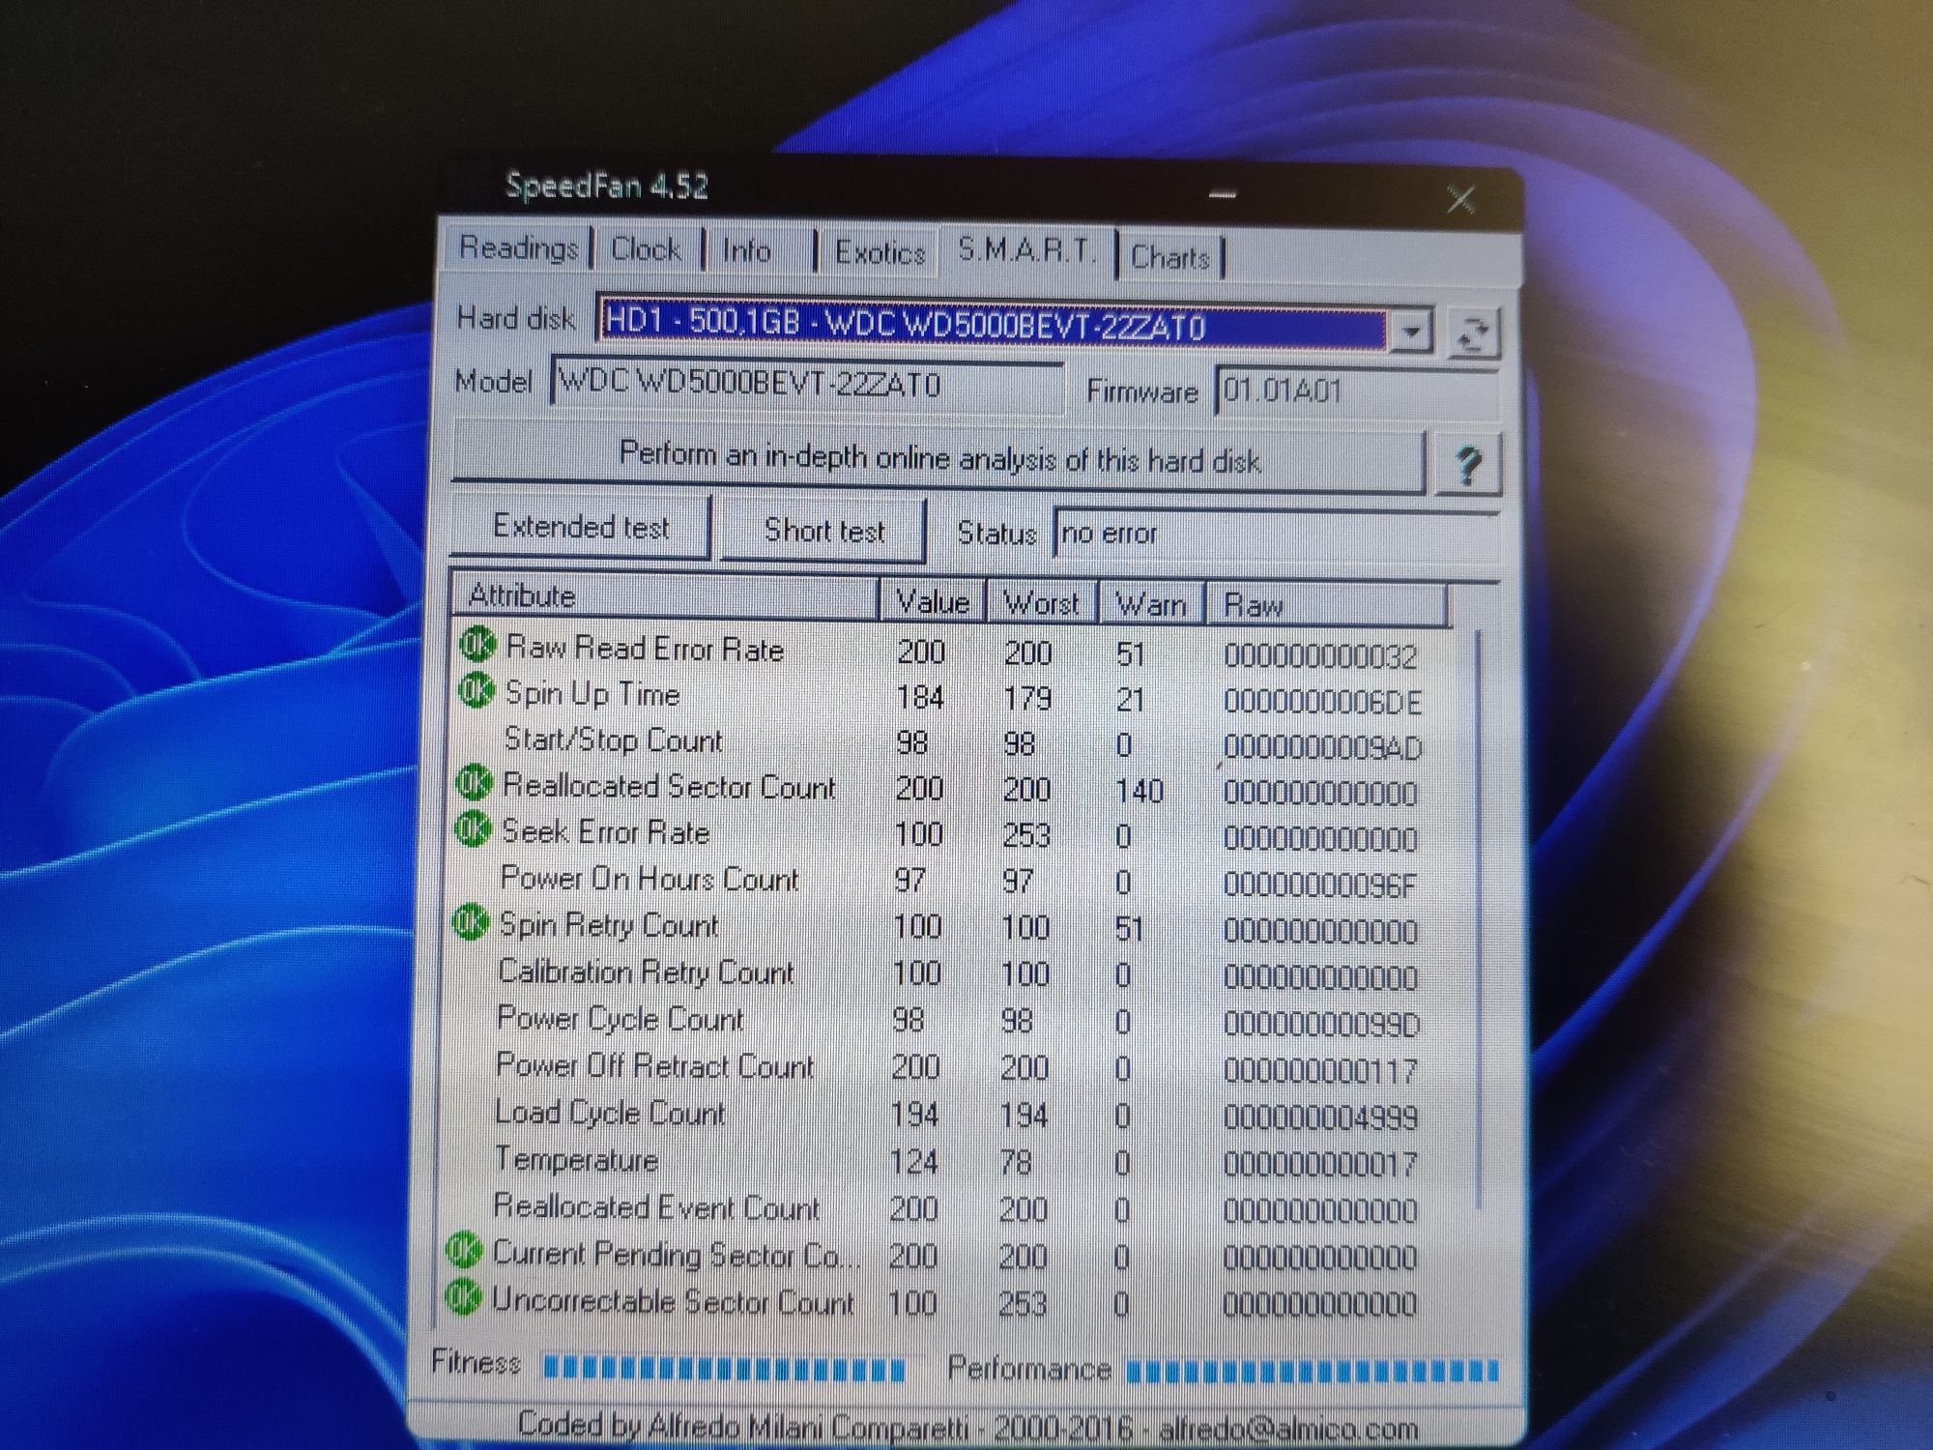Click OK icon next to Raw Read Error Rate

click(x=476, y=645)
